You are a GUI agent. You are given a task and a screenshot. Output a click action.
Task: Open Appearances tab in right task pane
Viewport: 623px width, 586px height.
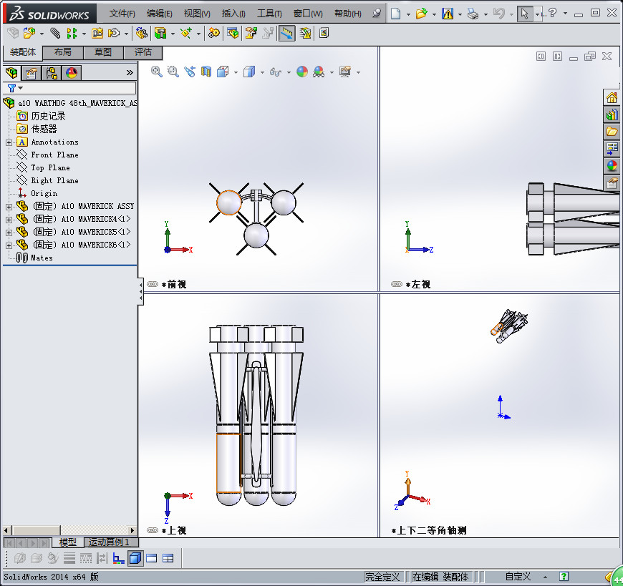pos(612,165)
